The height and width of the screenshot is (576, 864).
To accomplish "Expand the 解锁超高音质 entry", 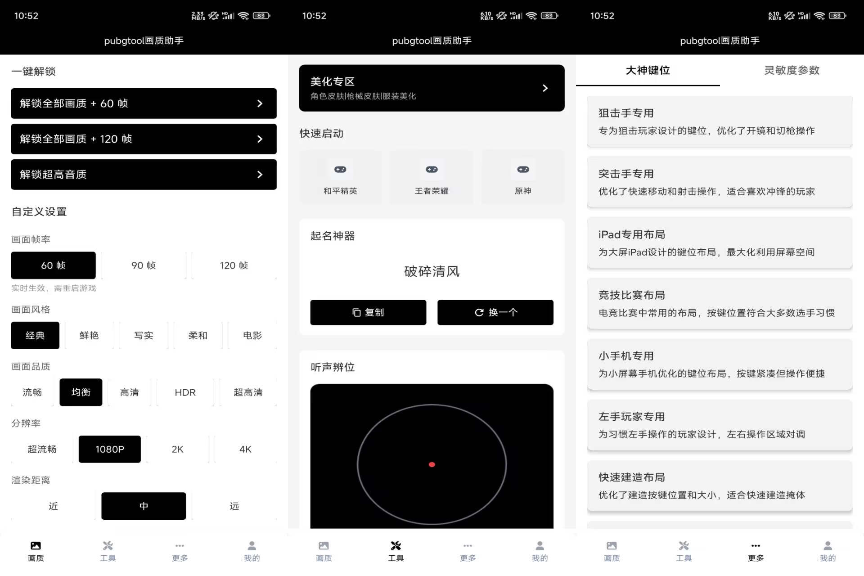I will pyautogui.click(x=144, y=175).
